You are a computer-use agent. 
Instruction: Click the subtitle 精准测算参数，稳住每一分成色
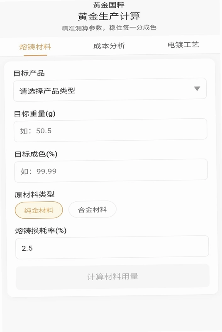pos(109,28)
